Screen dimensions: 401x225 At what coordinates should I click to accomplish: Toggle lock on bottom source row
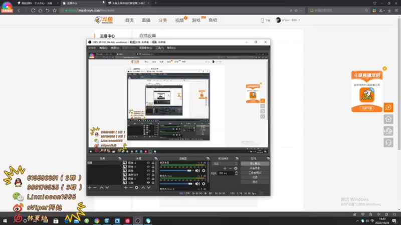pos(153,182)
